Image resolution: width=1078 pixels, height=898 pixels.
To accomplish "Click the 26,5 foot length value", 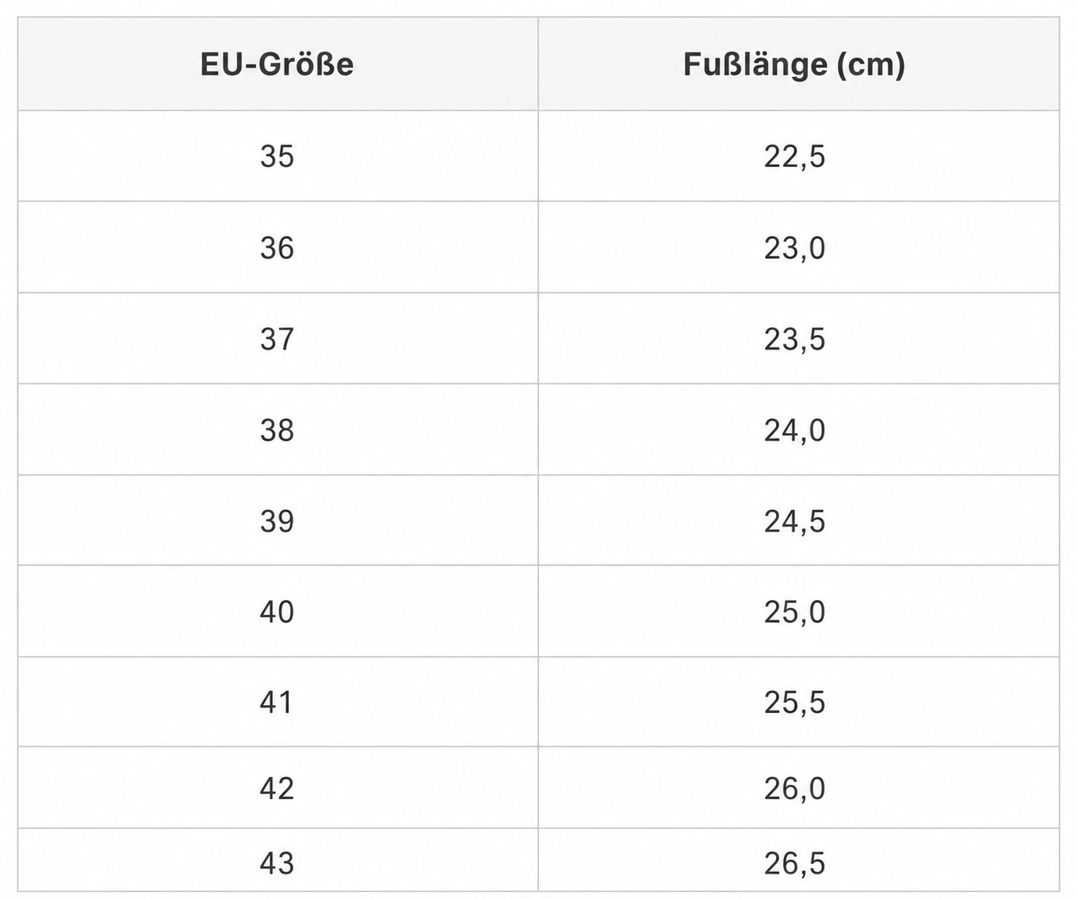I will pos(795,863).
